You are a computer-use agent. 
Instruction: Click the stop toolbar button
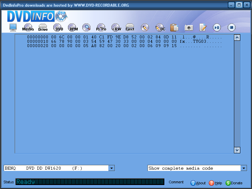232,28
